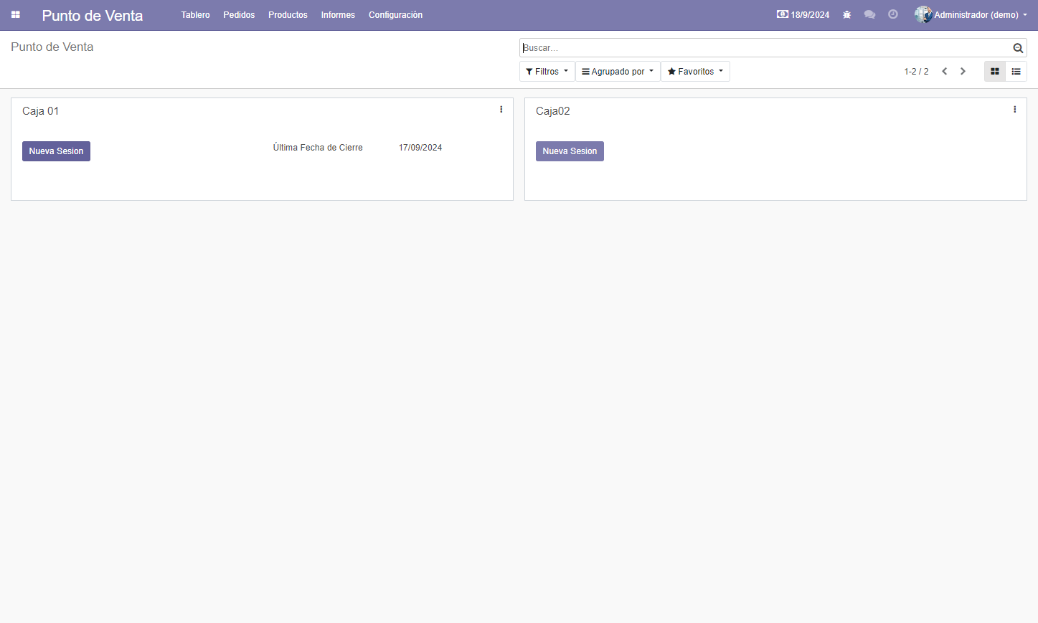
Task: Expand the Agrupado por dropdown
Action: coord(618,72)
